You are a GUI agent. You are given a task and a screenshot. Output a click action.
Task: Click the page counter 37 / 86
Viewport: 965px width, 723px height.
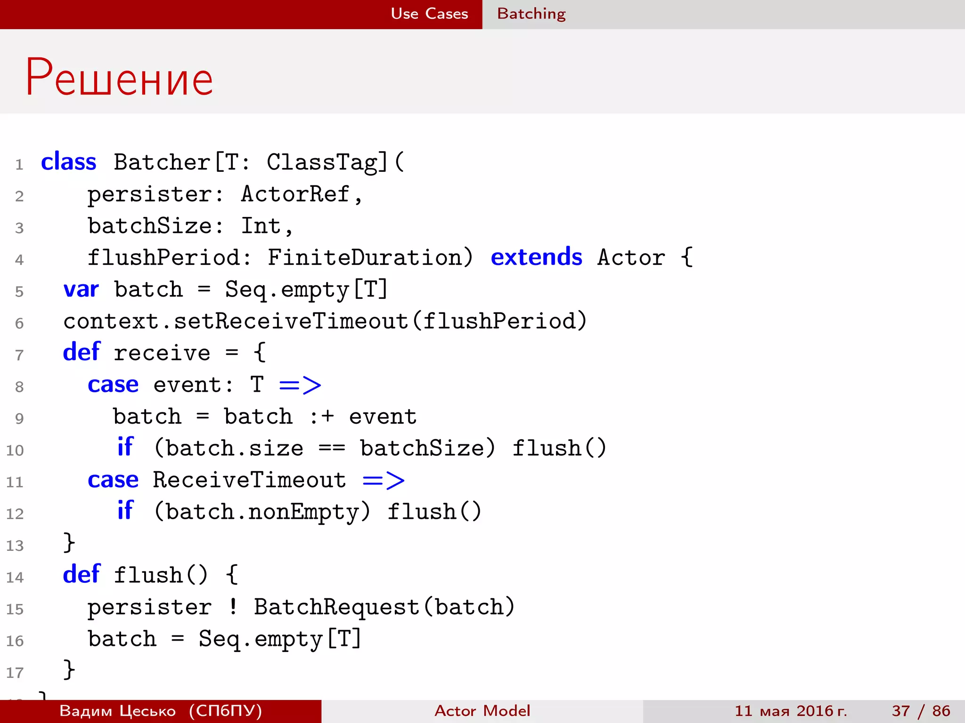(x=921, y=711)
